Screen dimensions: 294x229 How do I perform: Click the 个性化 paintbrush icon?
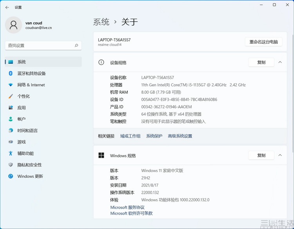click(11, 96)
